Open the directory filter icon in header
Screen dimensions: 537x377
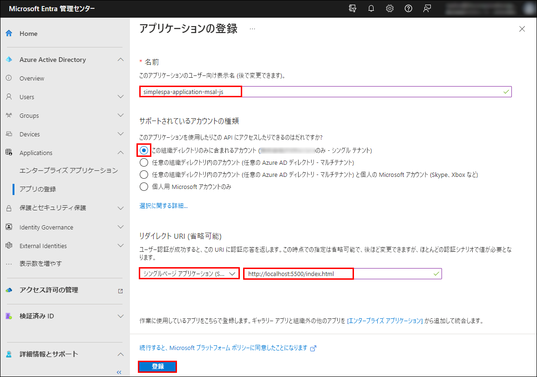(353, 8)
